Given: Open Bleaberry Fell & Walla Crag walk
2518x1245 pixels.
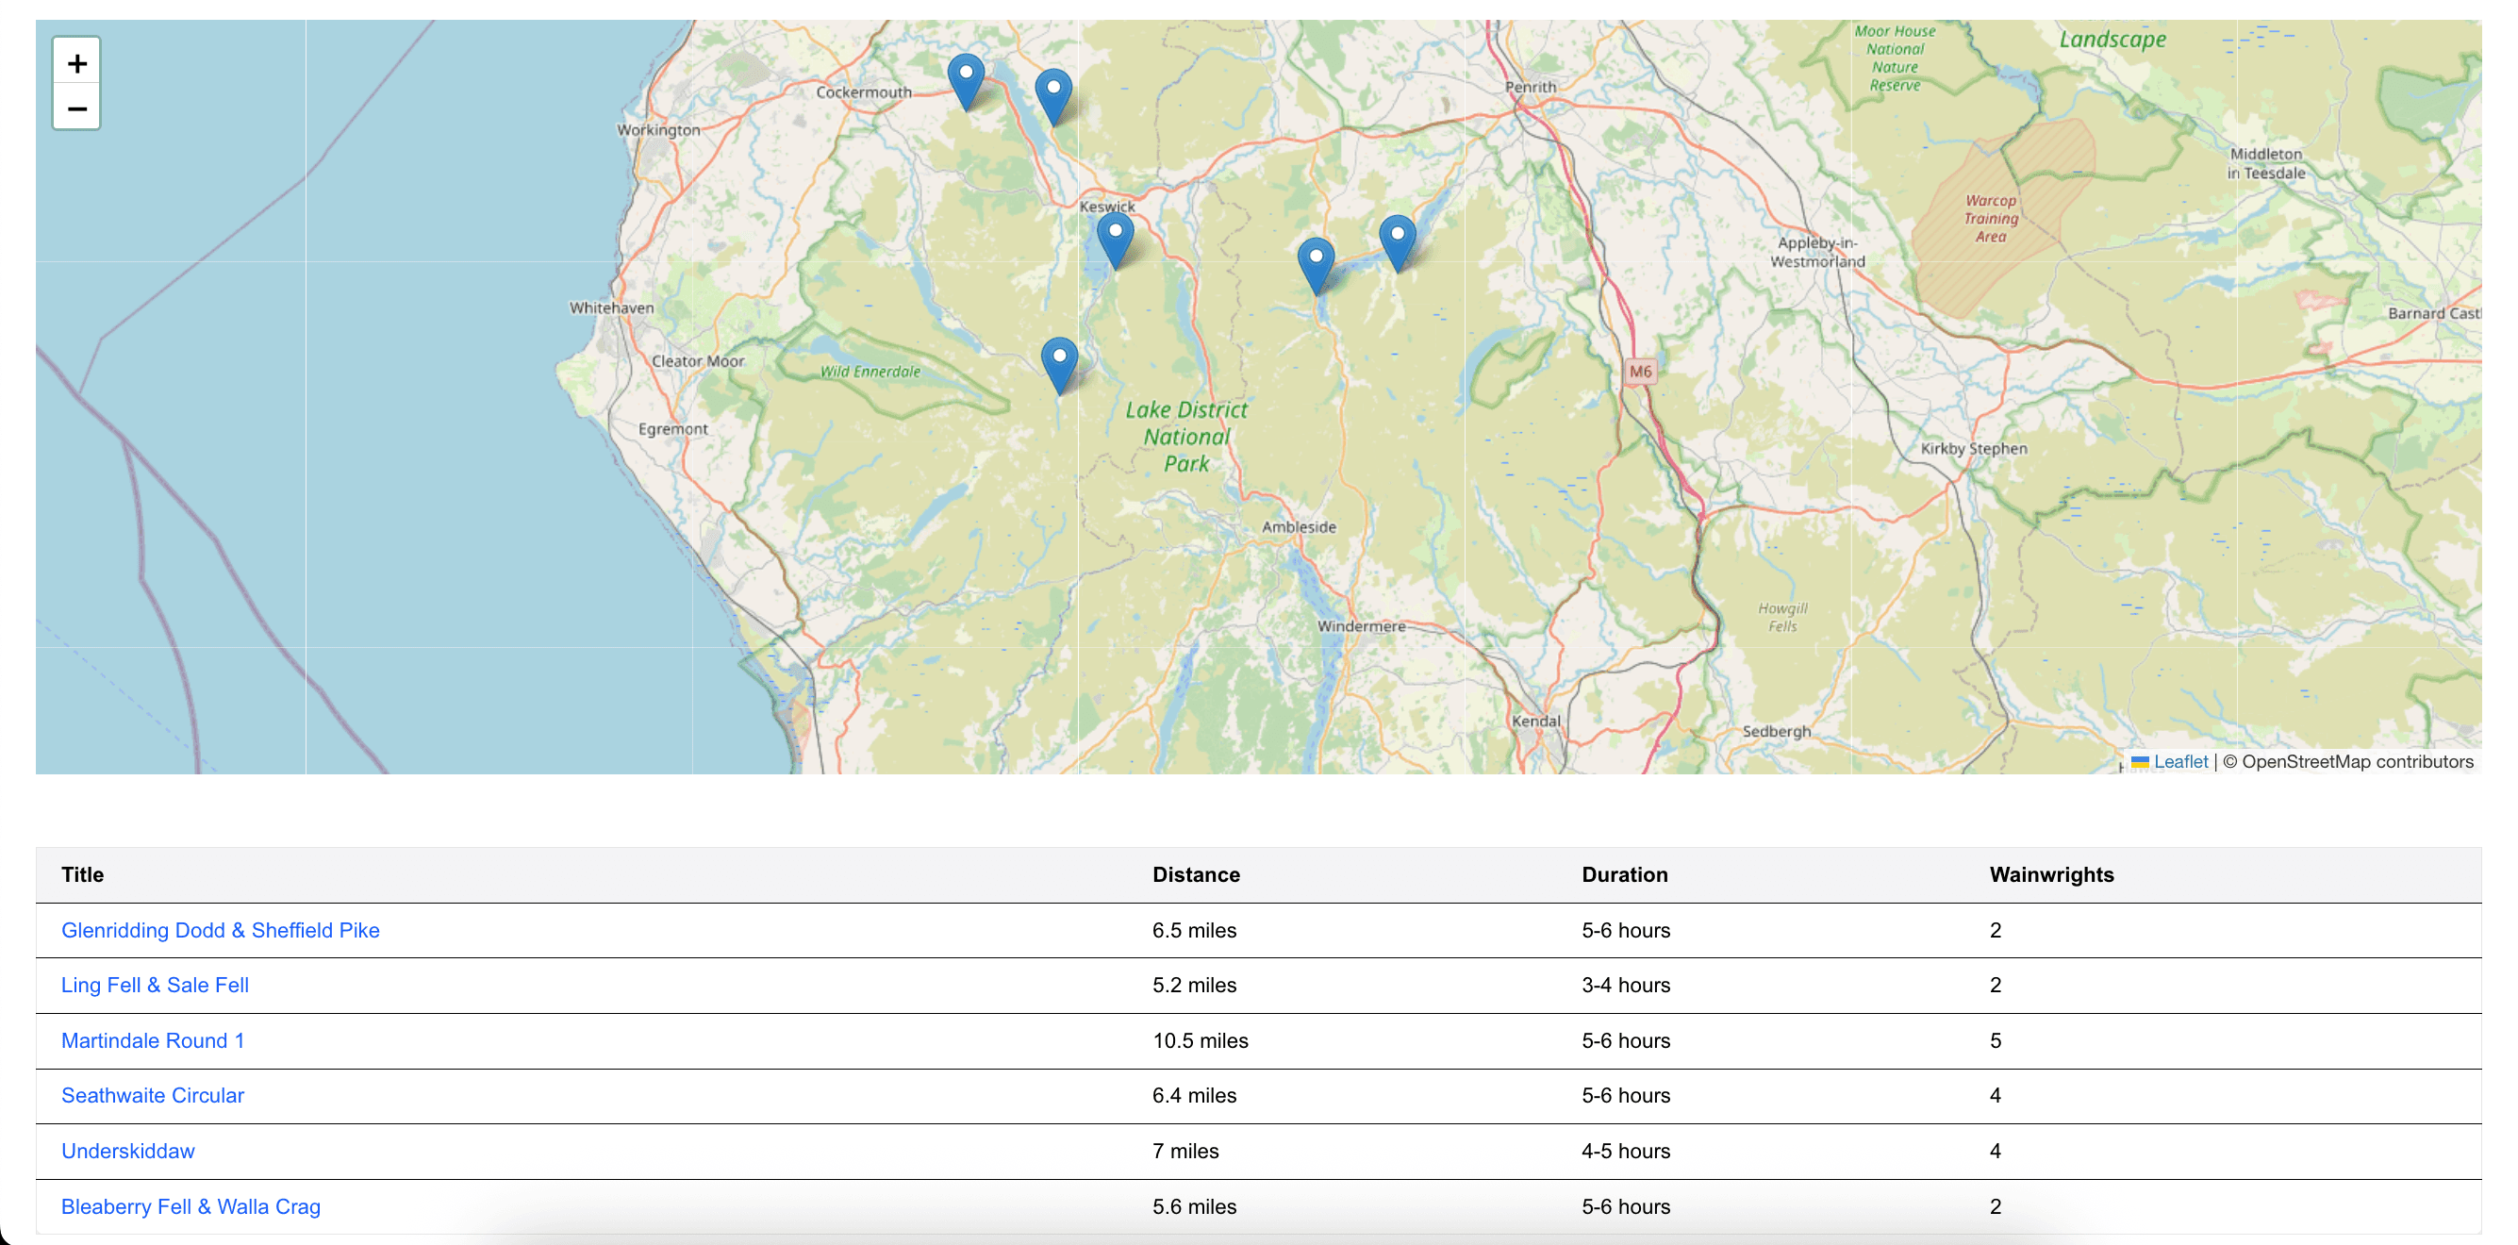Looking at the screenshot, I should point(191,1207).
